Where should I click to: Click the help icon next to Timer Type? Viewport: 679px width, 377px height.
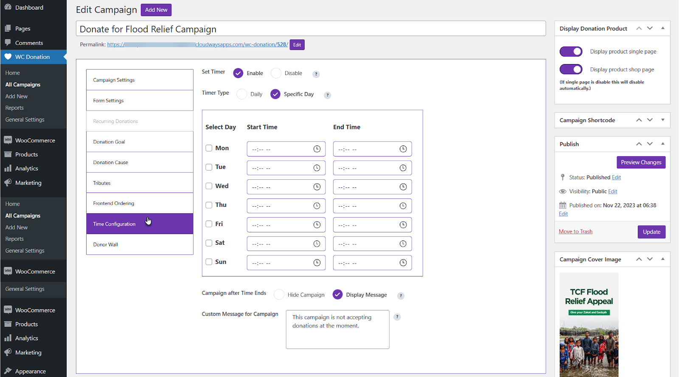pos(327,95)
